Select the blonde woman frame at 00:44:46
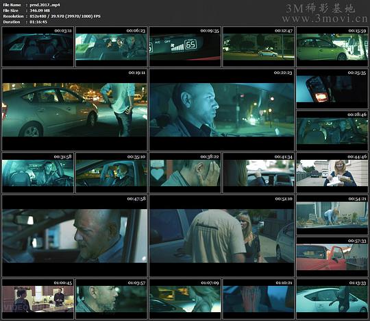 [332, 173]
